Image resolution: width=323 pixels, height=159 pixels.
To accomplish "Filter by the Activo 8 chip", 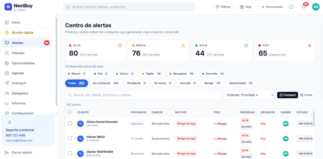I will [x=125, y=74].
